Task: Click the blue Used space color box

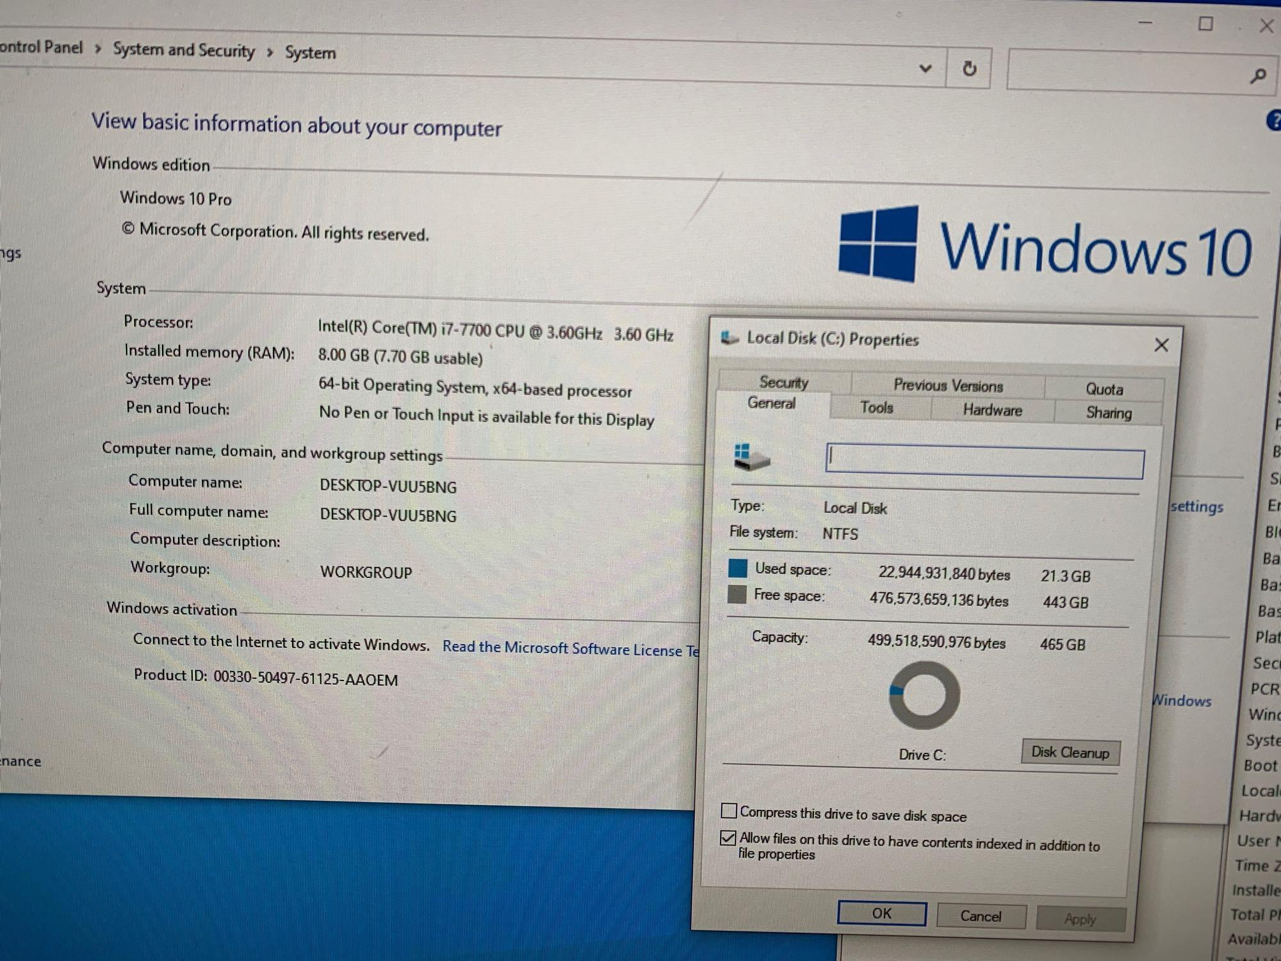Action: [x=737, y=568]
